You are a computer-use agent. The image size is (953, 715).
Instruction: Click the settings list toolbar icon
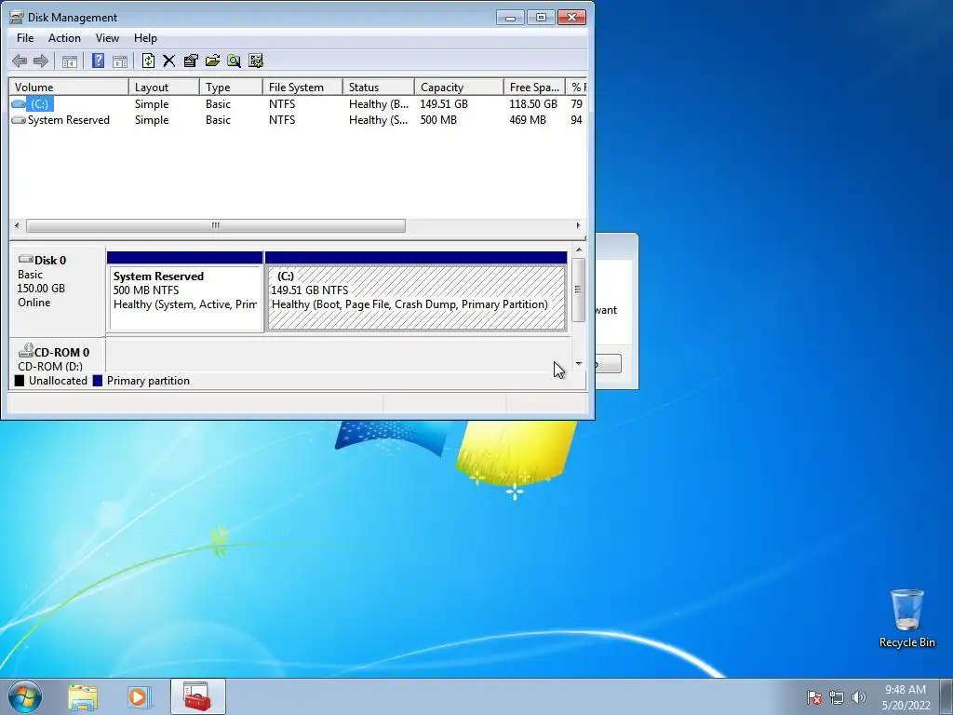coord(256,61)
